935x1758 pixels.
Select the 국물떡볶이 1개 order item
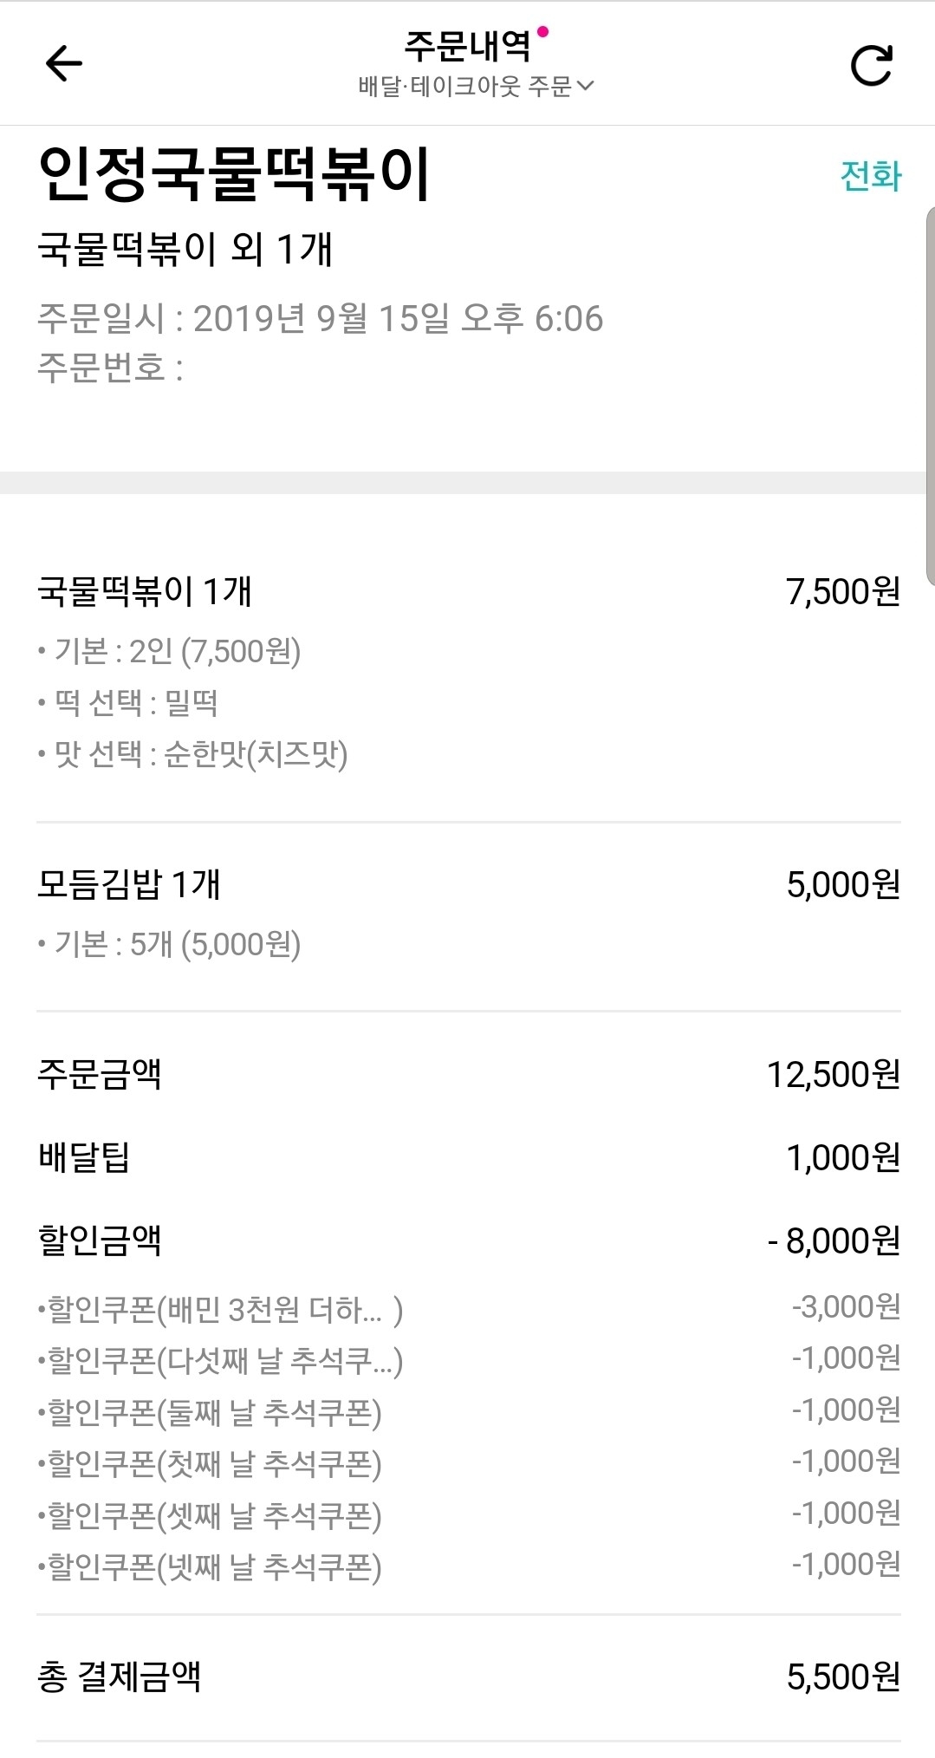click(145, 592)
